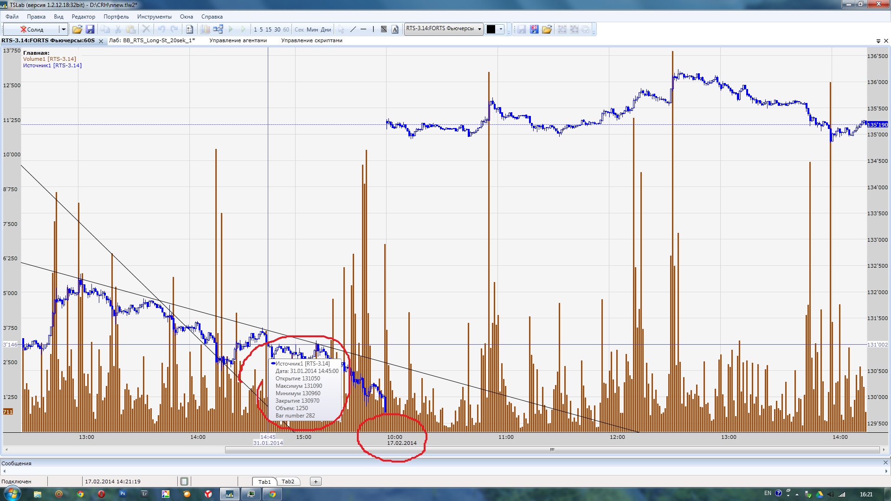
Task: Click the bar chart toolbar icon
Action: [205, 29]
